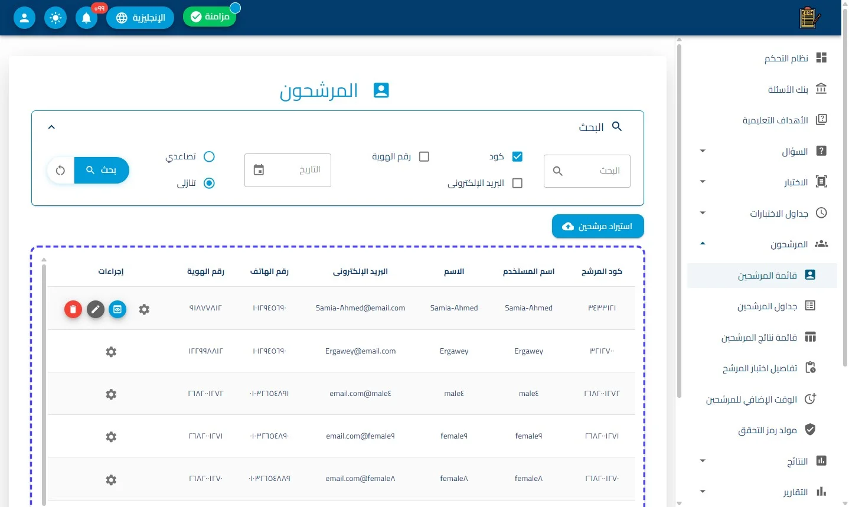849x507 pixels.
Task: Edit Samia-Ahmed using the pencil icon
Action: (96, 309)
